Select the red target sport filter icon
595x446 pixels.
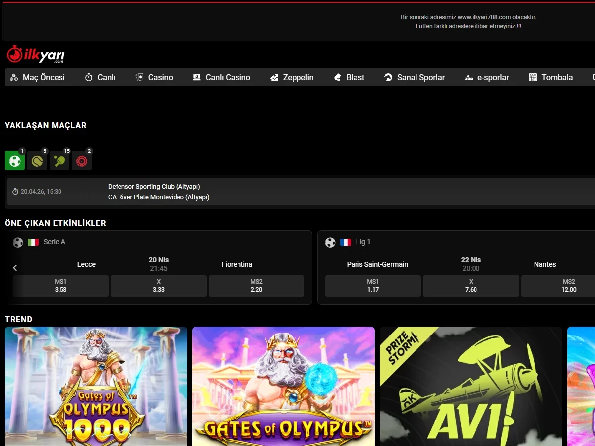(82, 161)
